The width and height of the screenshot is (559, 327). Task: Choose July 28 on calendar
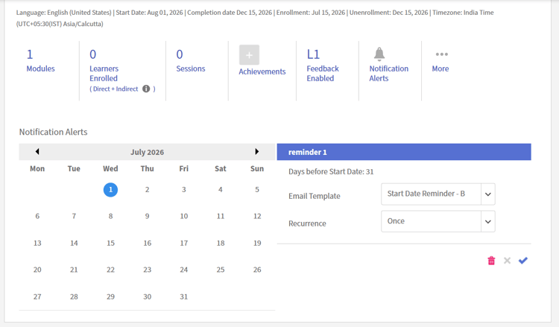click(74, 296)
